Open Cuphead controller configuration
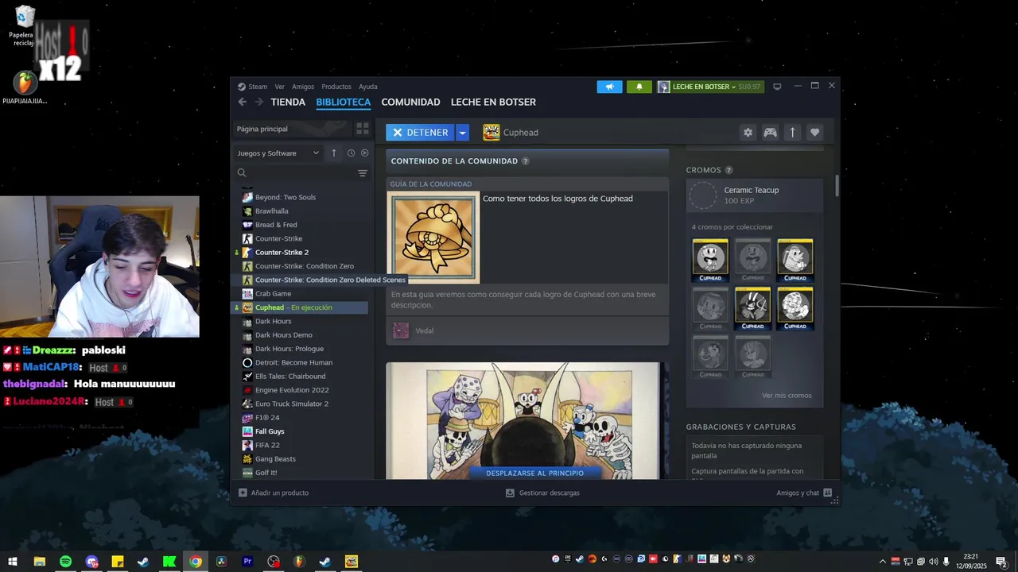This screenshot has height=572, width=1018. 770,133
